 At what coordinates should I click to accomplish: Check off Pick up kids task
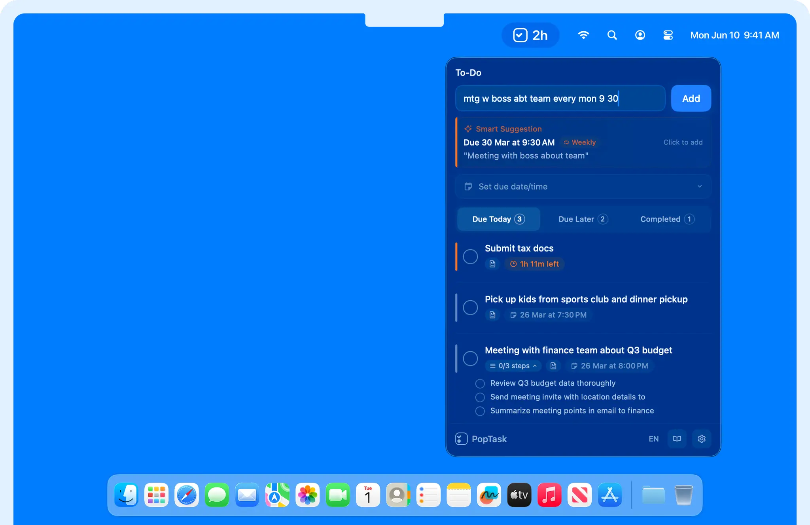[470, 307]
